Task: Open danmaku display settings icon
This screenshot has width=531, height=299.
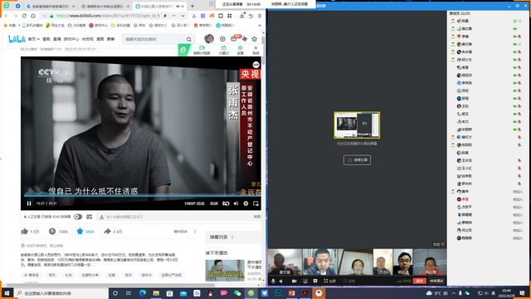Action: tap(90, 217)
